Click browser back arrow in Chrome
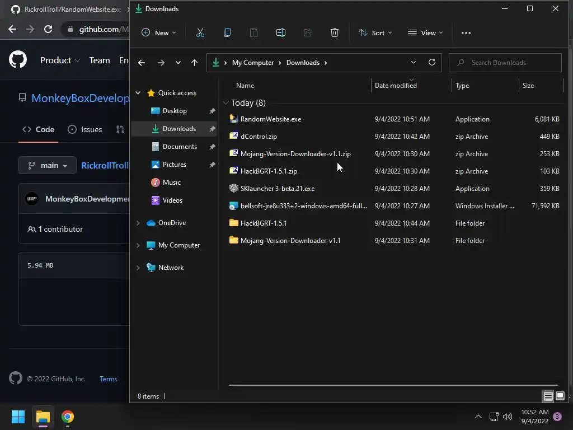 point(12,29)
